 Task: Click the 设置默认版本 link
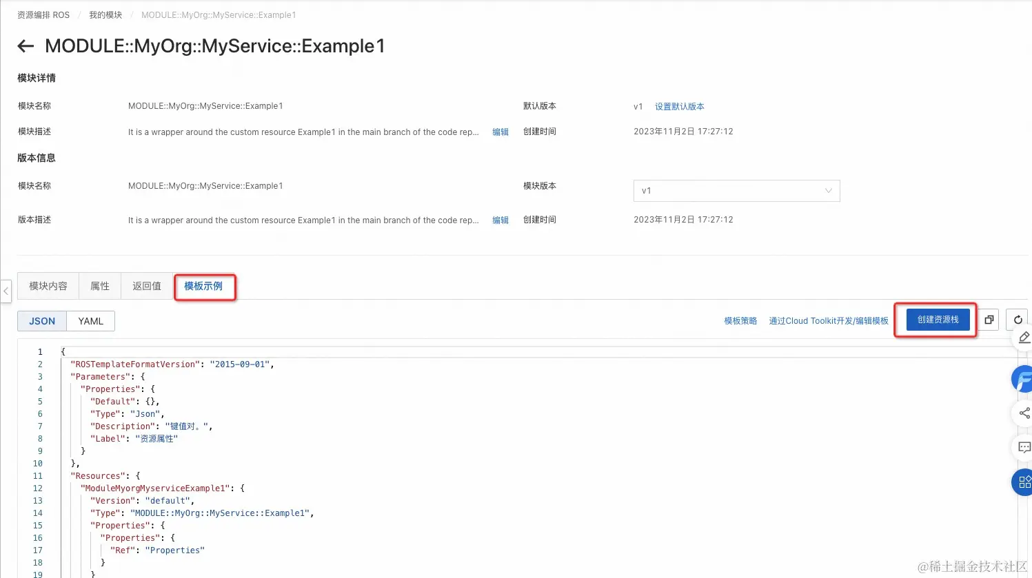click(680, 107)
